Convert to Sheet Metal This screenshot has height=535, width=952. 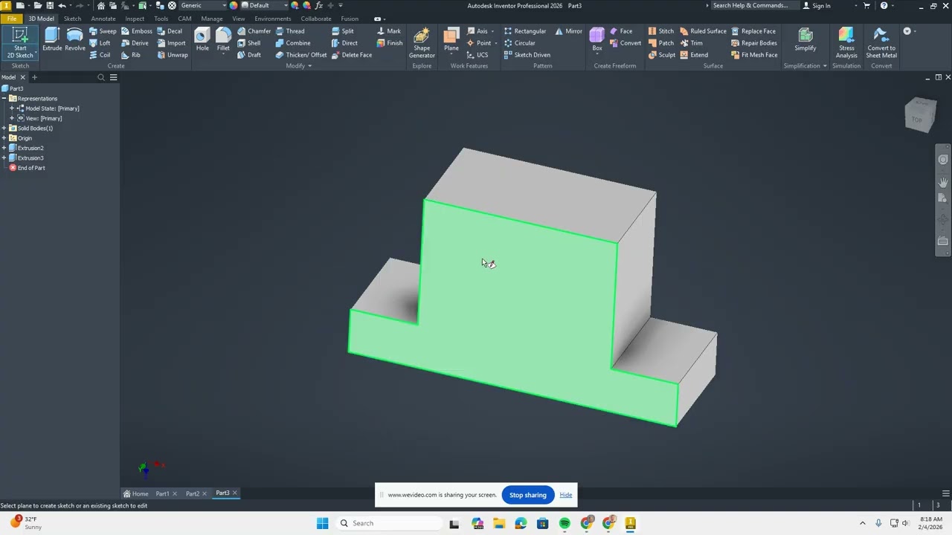point(881,43)
